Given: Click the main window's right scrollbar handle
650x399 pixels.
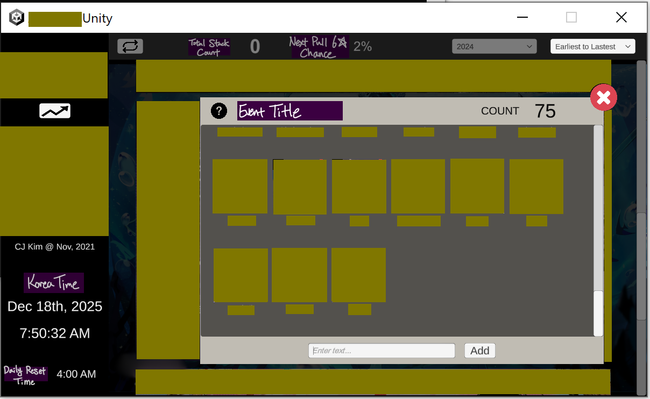Looking at the screenshot, I should coord(641,266).
